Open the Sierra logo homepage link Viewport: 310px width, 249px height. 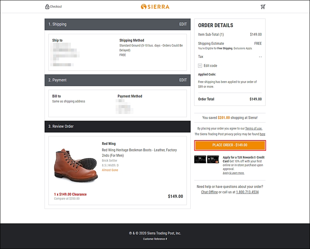coord(155,7)
